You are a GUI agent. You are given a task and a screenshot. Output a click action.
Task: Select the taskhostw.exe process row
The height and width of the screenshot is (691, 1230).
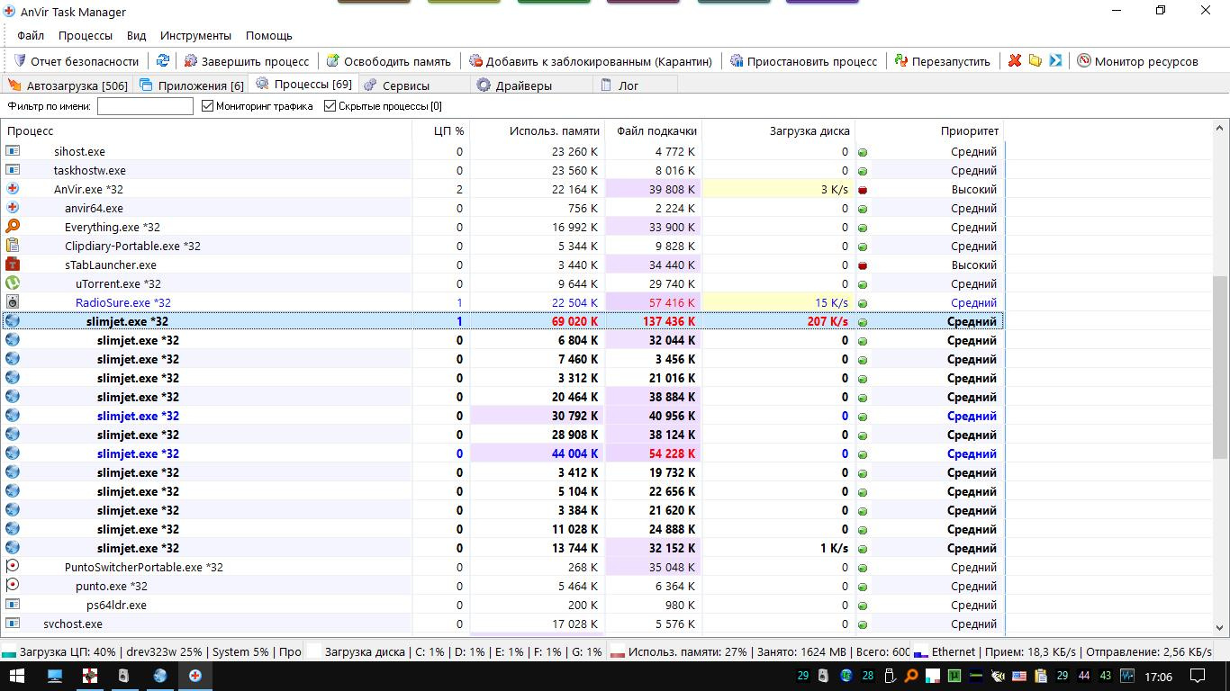tap(502, 170)
